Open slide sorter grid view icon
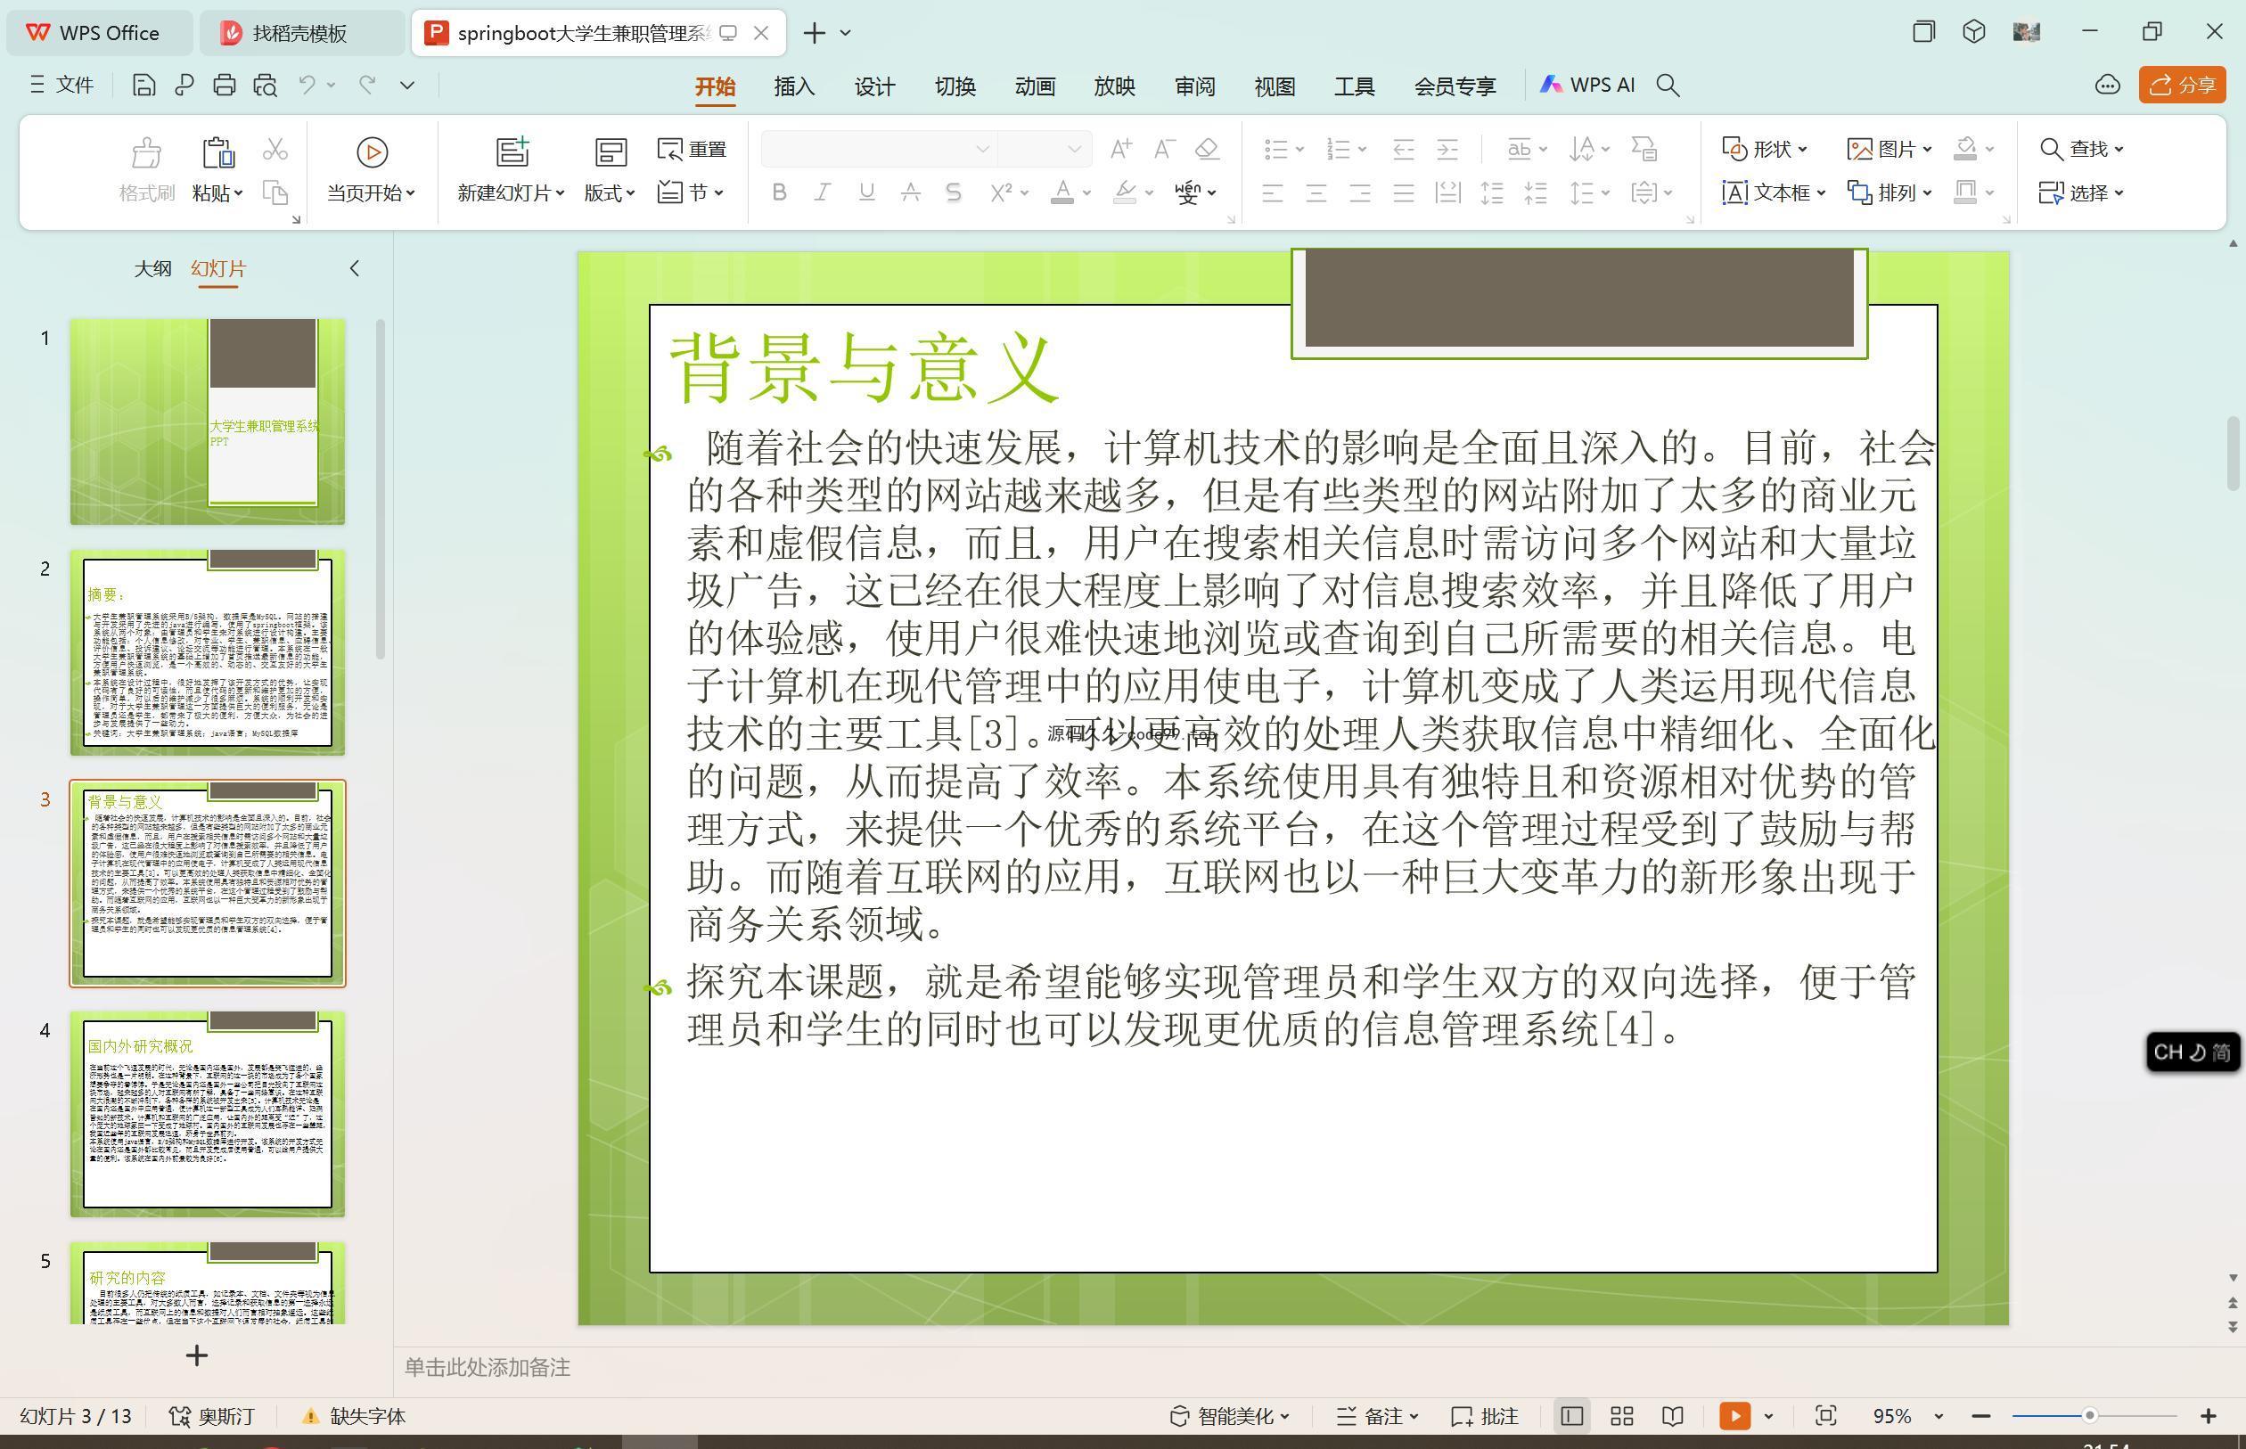The image size is (2246, 1449). (1621, 1416)
